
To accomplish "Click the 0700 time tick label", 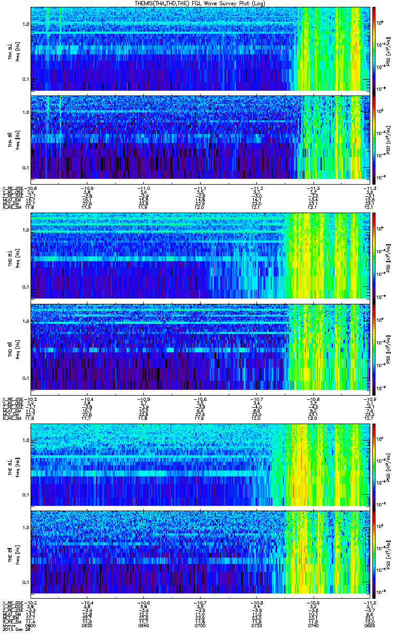I will 200,625.
